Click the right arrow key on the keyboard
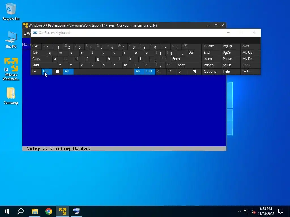 [180, 71]
